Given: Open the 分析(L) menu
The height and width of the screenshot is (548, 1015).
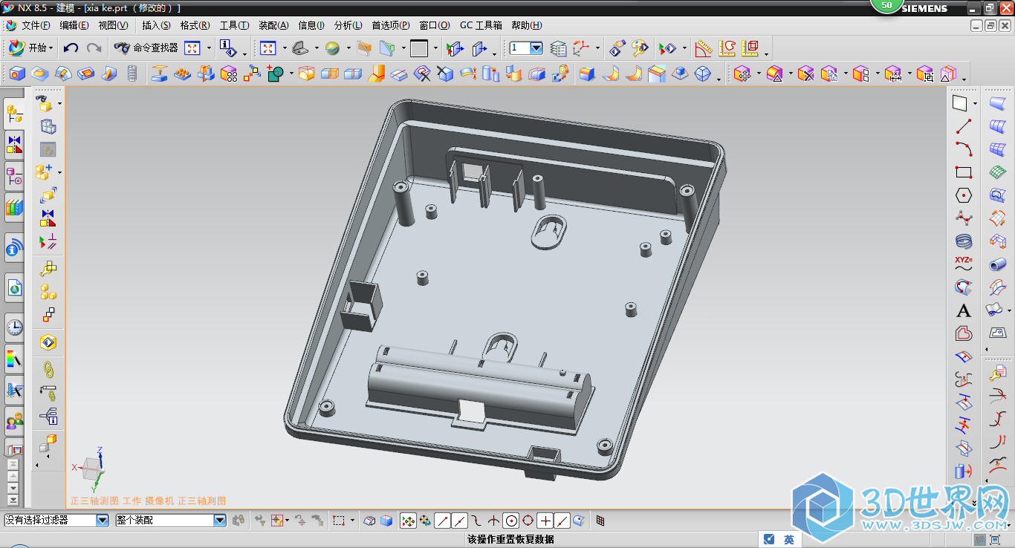Looking at the screenshot, I should pos(349,25).
